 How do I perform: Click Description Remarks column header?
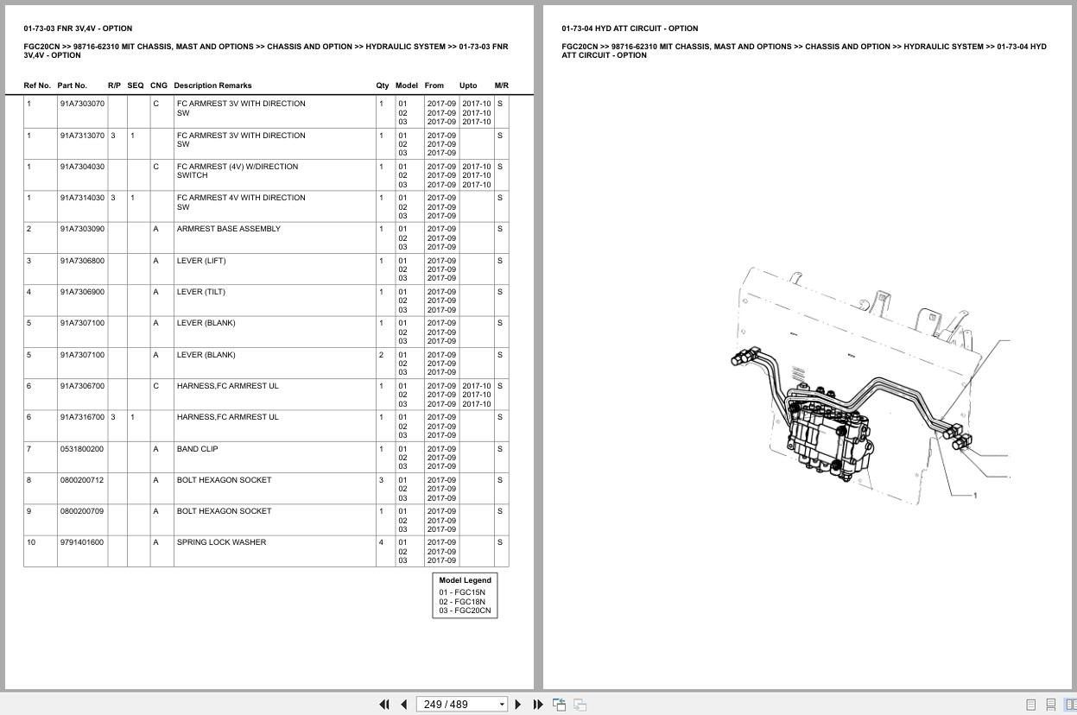point(212,85)
